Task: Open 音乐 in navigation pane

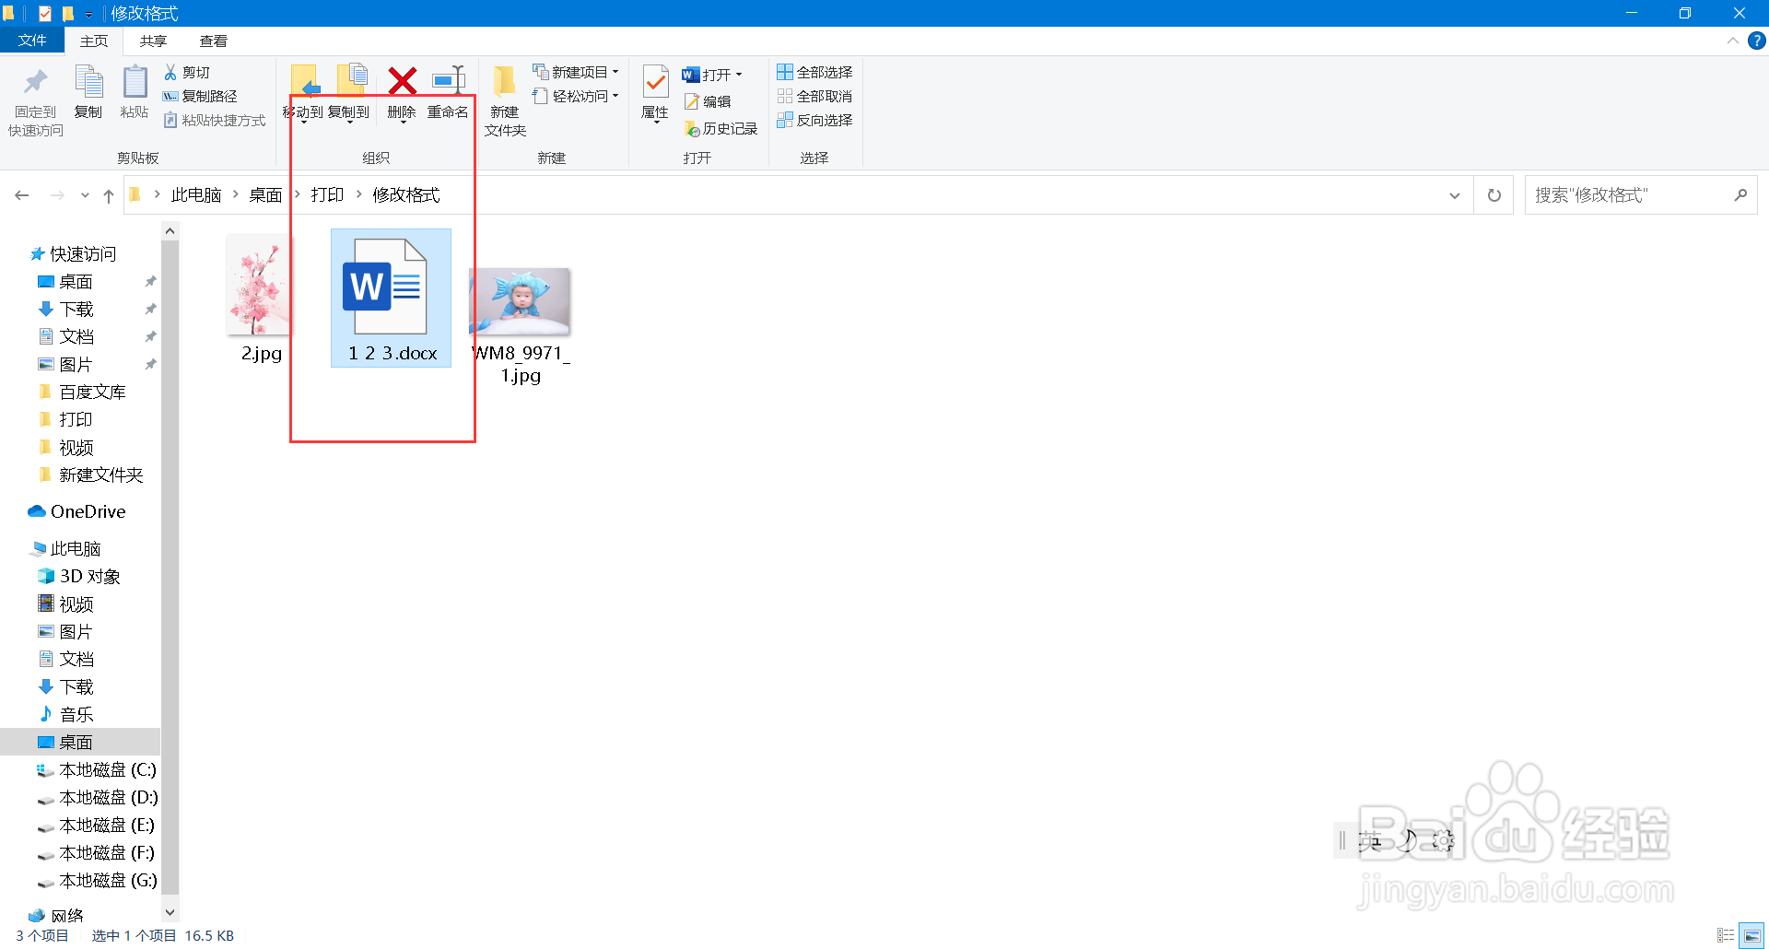Action: 76,714
